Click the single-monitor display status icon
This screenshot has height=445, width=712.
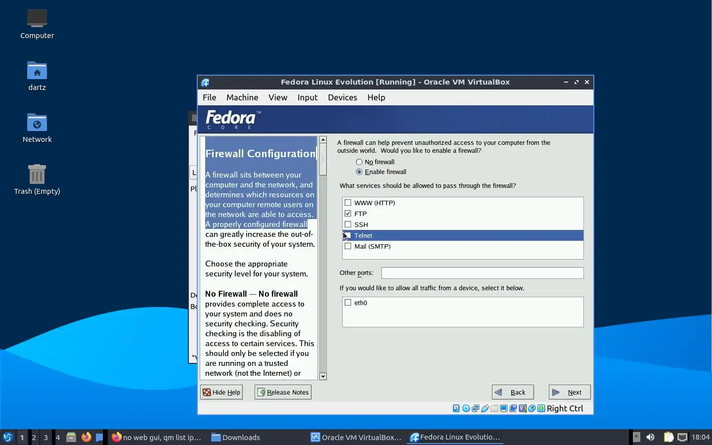click(x=503, y=408)
